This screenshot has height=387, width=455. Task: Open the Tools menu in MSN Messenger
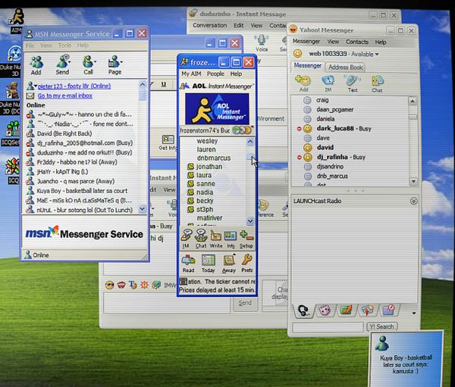[x=64, y=45]
